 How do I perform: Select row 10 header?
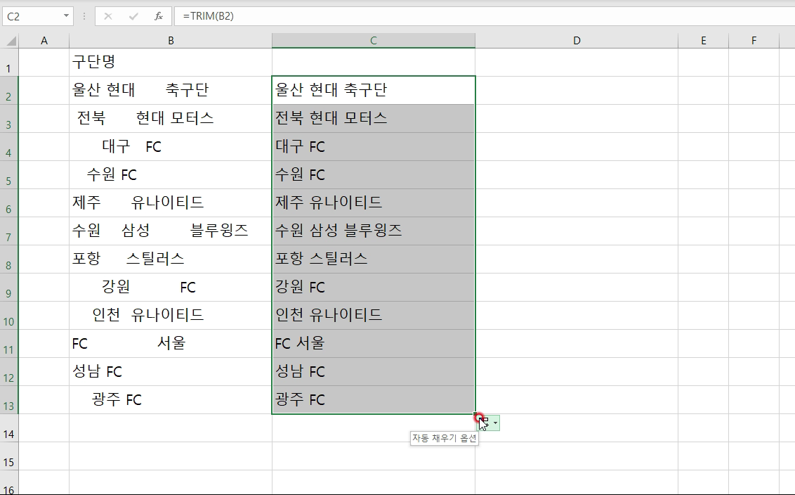point(9,316)
